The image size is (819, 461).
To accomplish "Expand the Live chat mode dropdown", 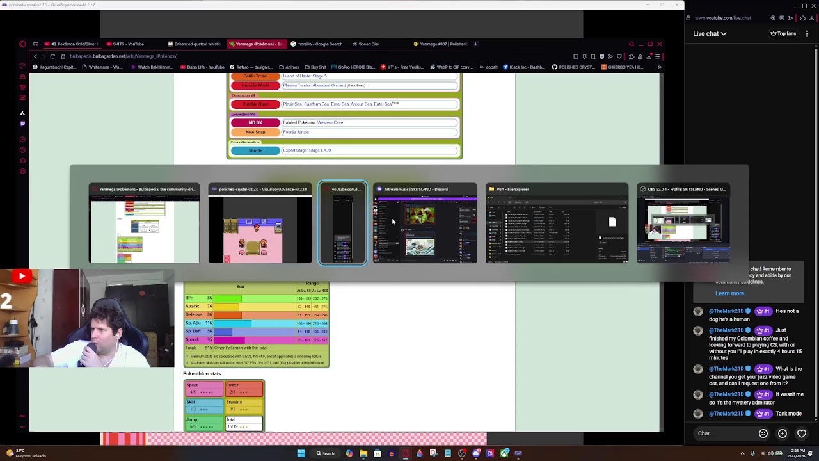I will tap(710, 34).
